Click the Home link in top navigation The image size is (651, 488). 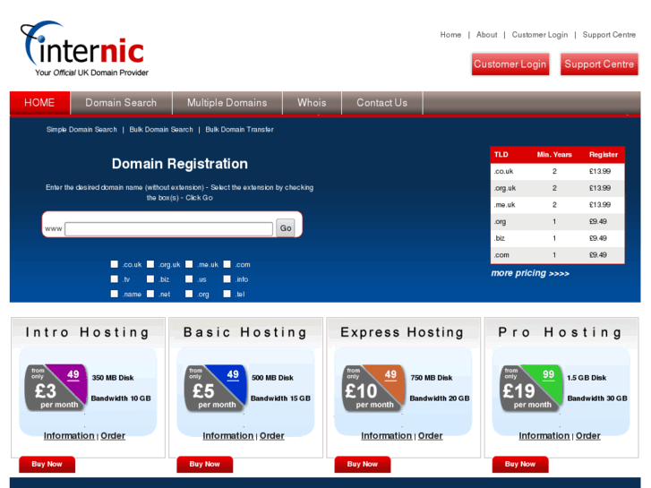click(x=450, y=35)
